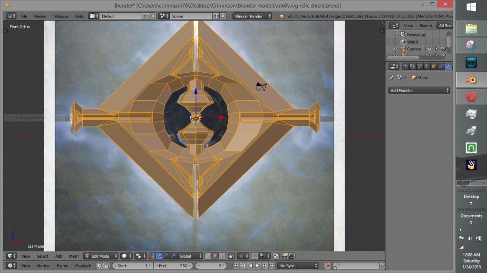Toggle proportional editing

pos(243,256)
